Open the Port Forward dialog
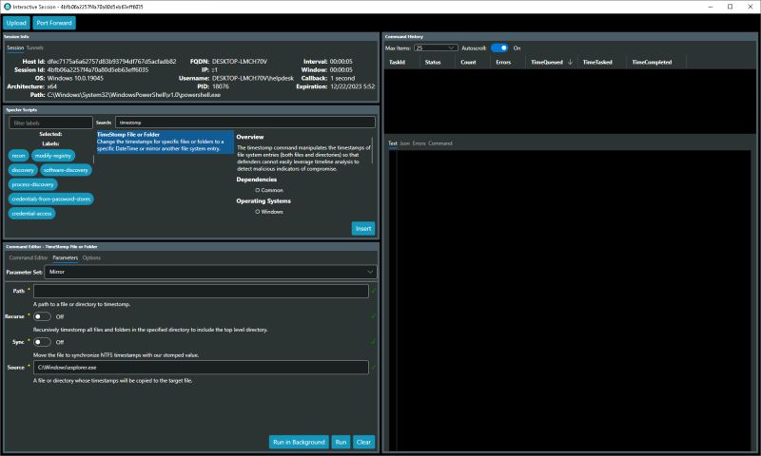 click(x=54, y=23)
